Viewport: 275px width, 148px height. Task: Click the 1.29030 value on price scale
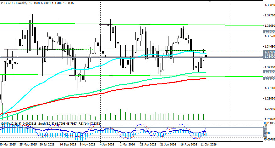[x=270, y=99]
